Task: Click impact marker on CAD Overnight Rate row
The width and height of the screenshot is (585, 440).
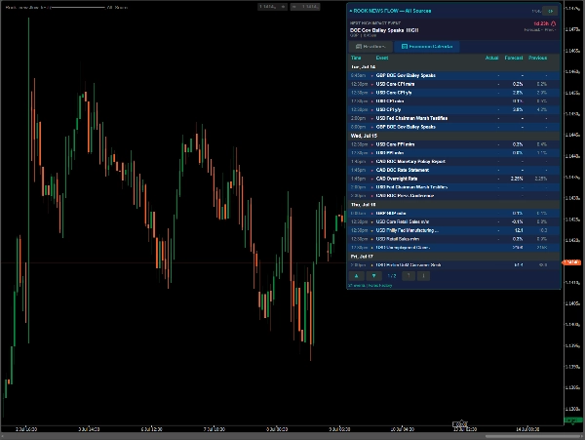Action: [x=372, y=180]
